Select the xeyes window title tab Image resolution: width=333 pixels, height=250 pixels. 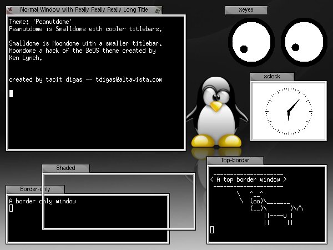(x=246, y=10)
